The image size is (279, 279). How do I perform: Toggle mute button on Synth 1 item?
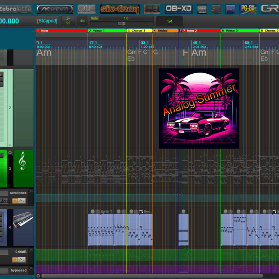pos(92,212)
